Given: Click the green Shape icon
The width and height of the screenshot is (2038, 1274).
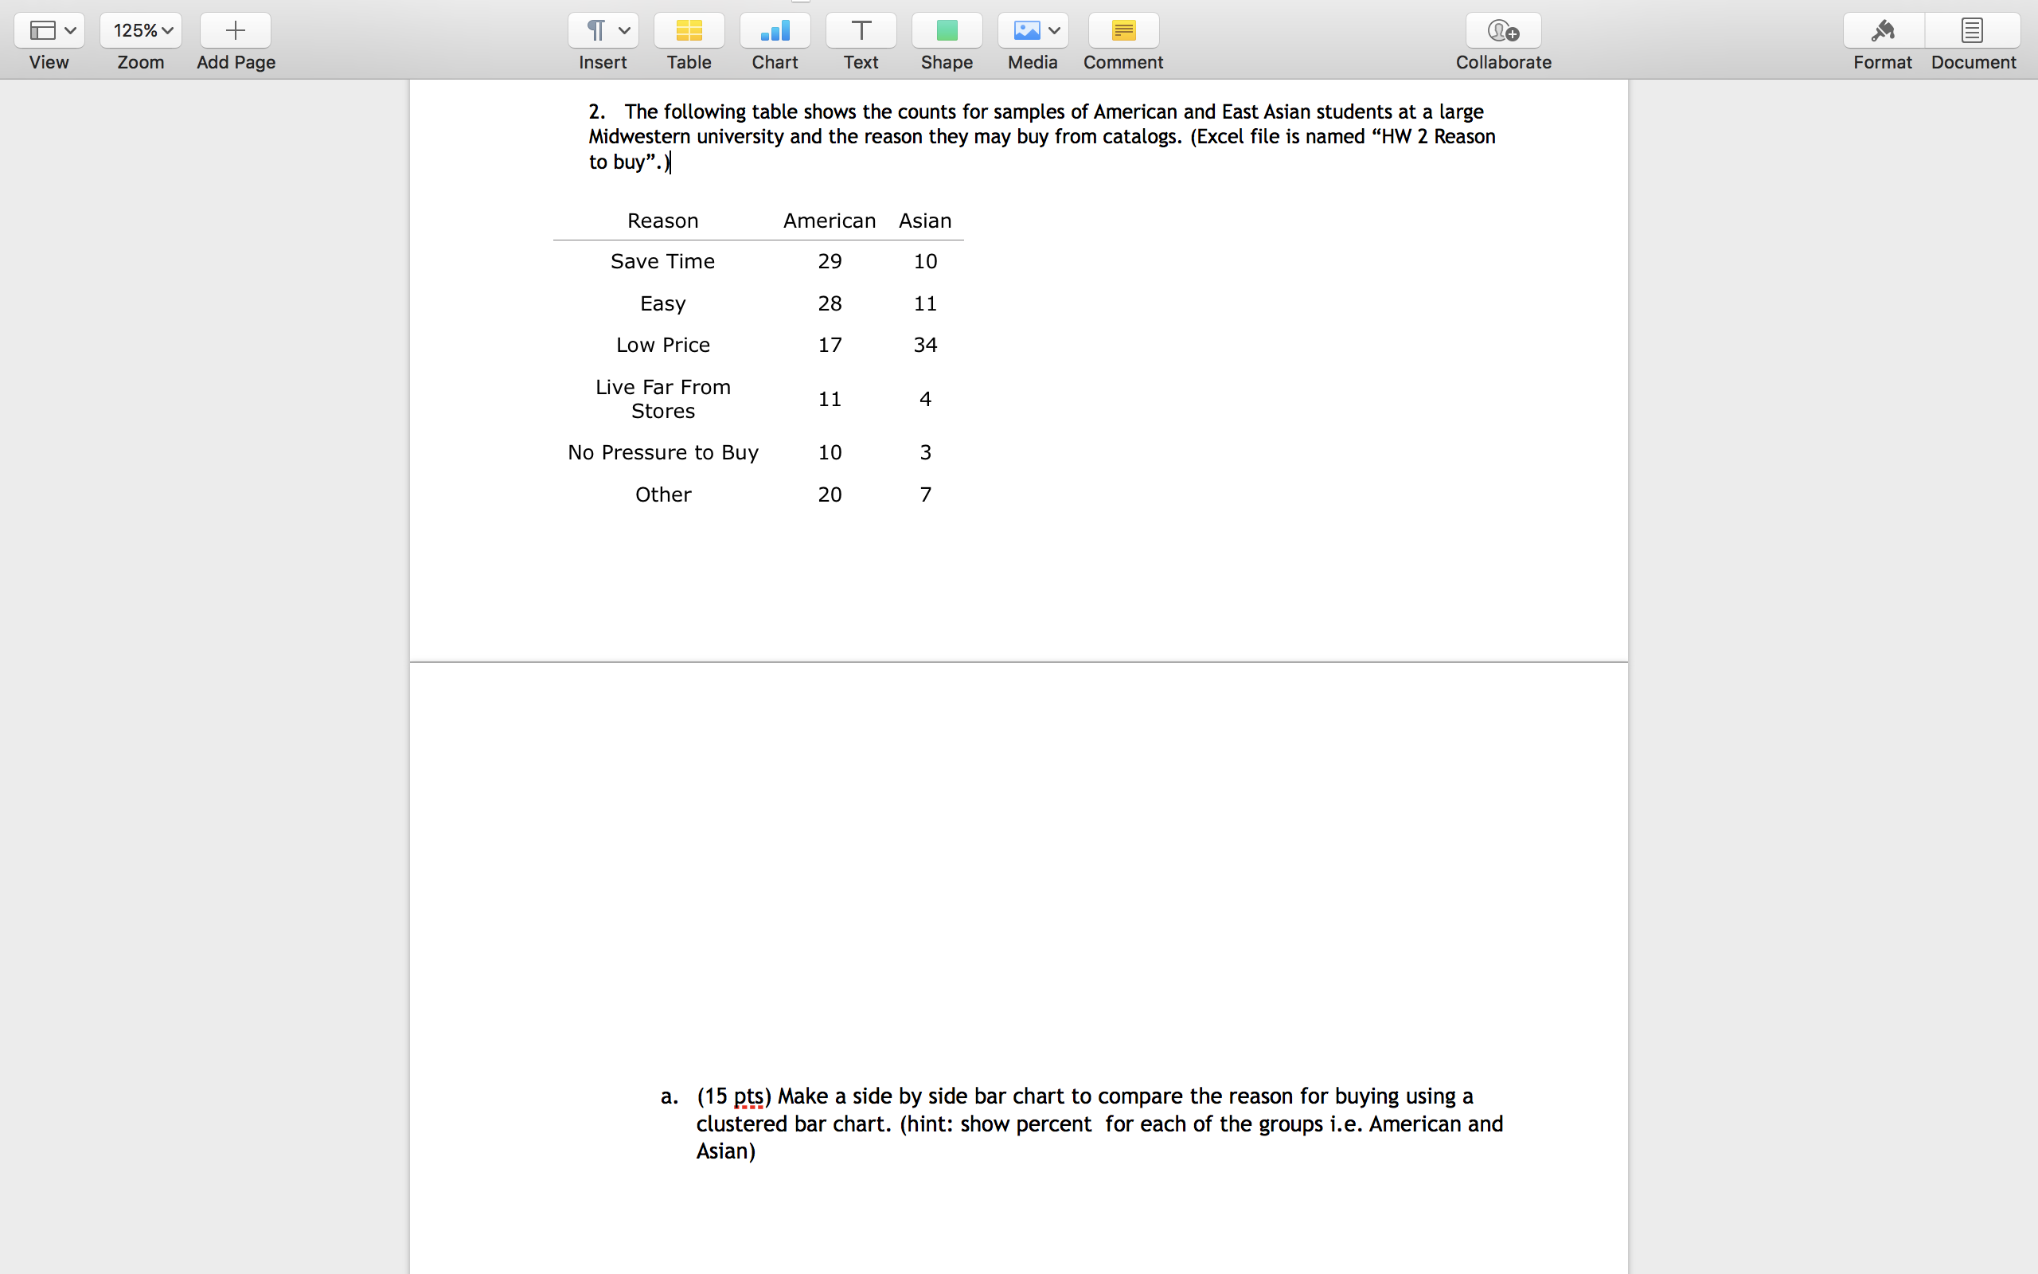Looking at the screenshot, I should [947, 31].
